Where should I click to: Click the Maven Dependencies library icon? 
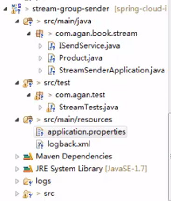click(x=28, y=157)
